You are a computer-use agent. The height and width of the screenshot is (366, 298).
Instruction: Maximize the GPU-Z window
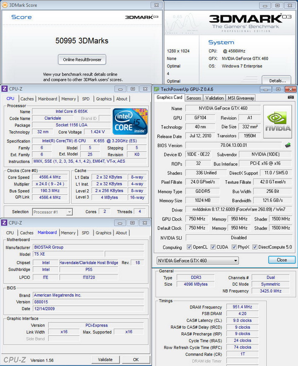pyautogui.click(x=278, y=89)
